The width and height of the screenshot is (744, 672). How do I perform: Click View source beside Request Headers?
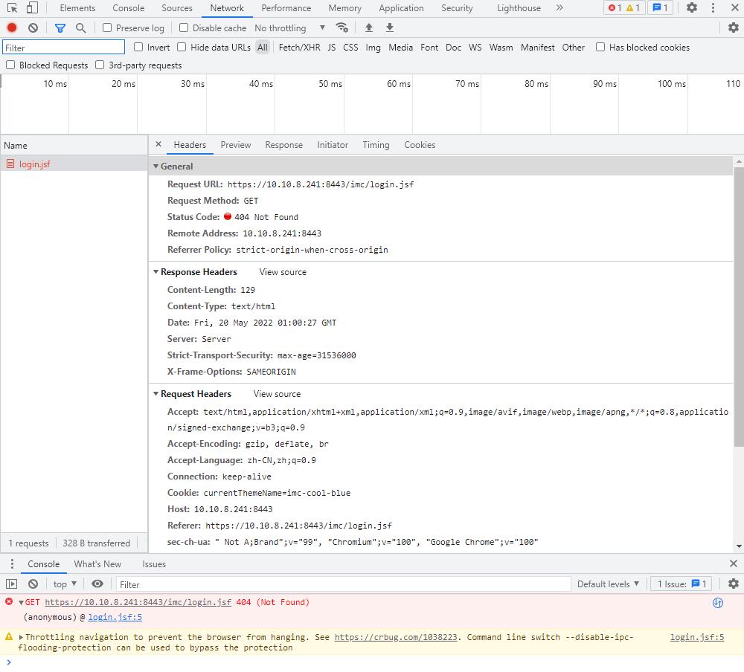point(277,394)
